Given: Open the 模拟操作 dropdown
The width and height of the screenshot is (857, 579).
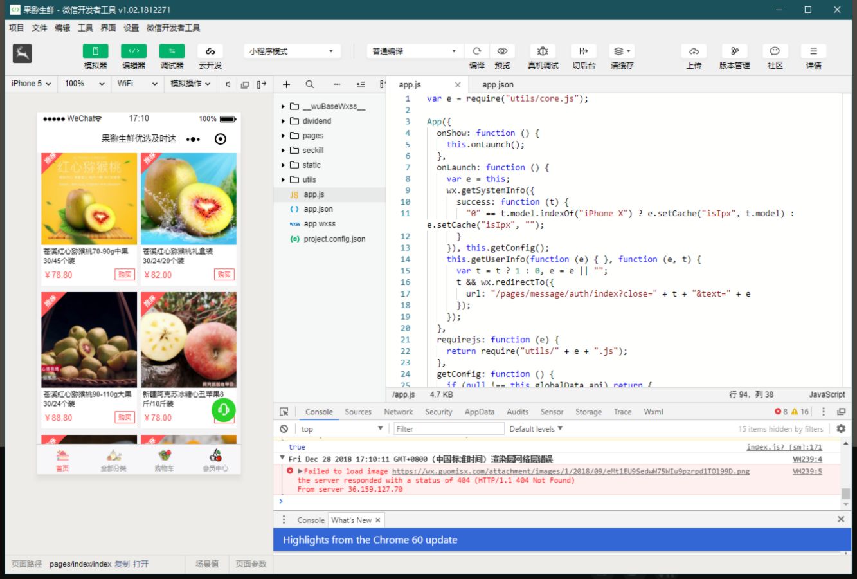Looking at the screenshot, I should [x=190, y=84].
